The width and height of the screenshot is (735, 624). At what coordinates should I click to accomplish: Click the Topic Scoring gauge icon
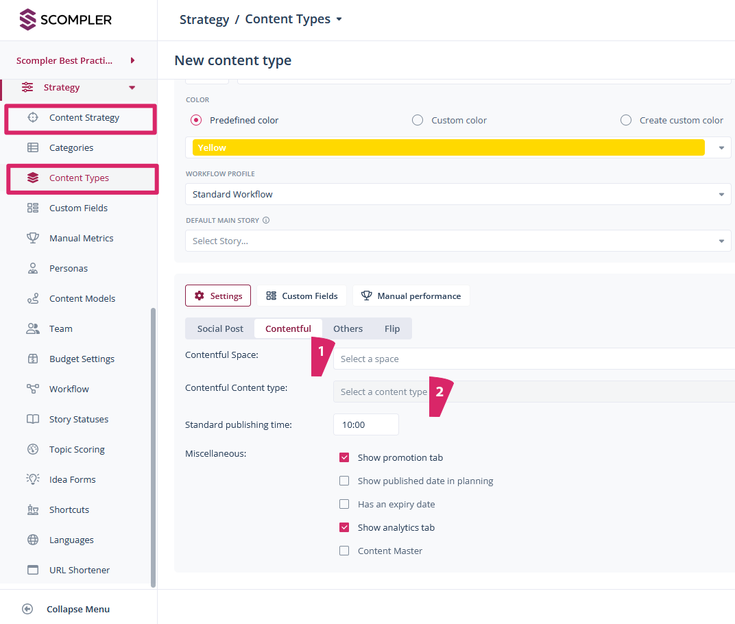coord(33,449)
